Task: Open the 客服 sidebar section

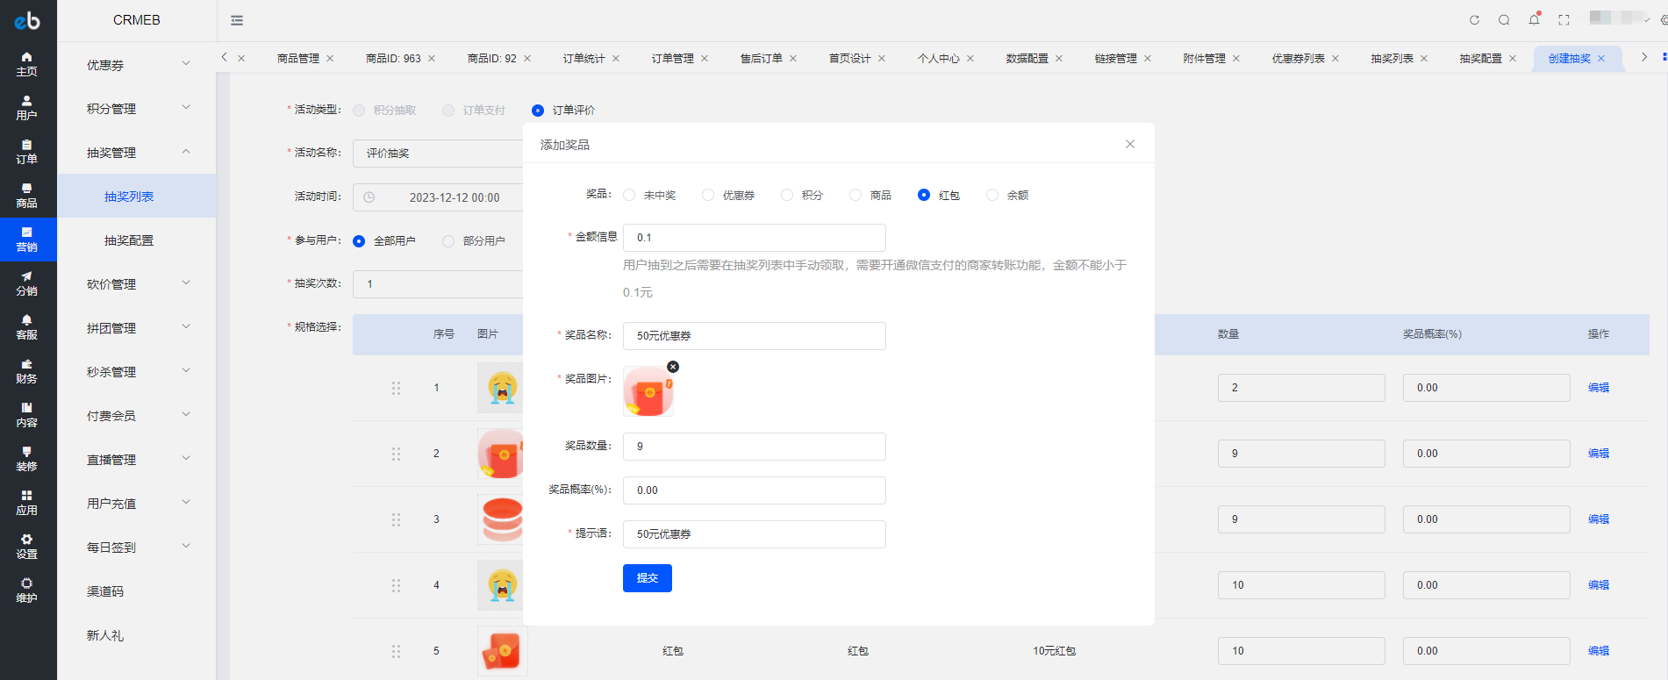Action: click(27, 327)
